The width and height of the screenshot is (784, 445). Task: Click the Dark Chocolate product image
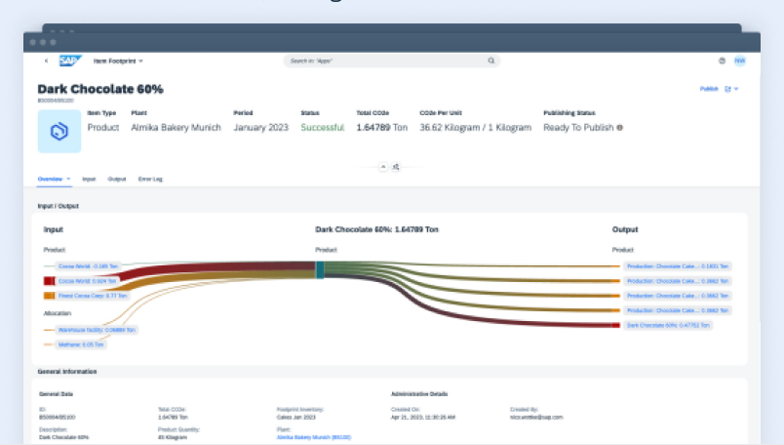click(59, 131)
